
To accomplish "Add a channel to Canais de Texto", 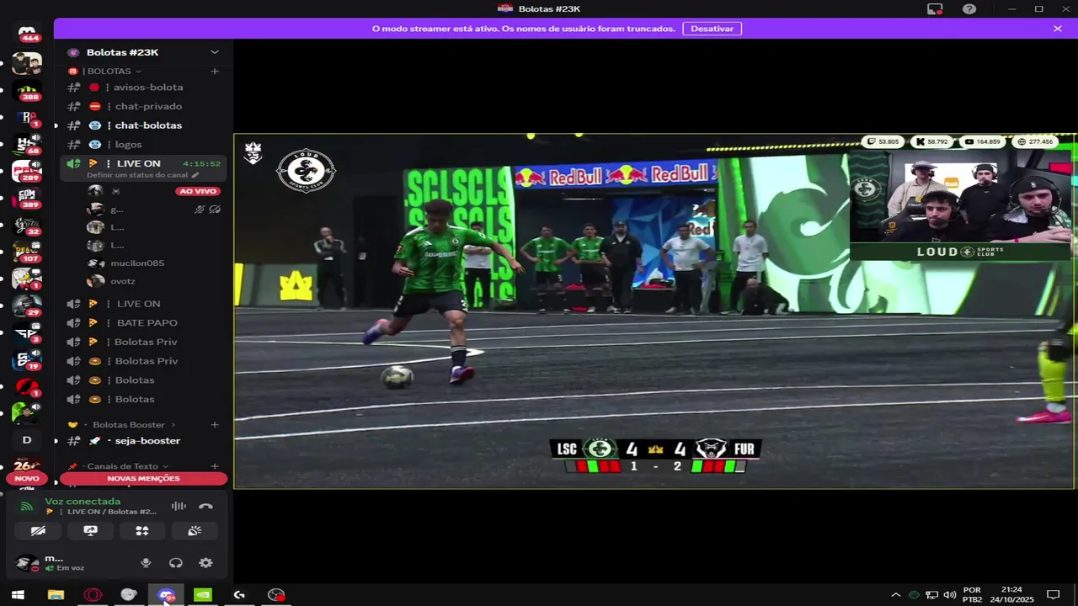I will (215, 466).
